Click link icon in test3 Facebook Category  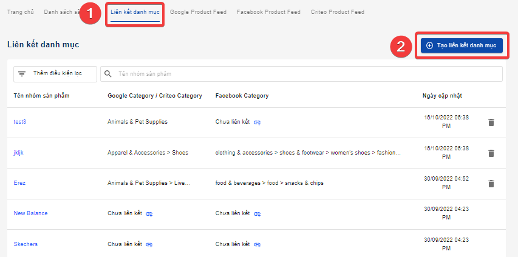point(257,122)
